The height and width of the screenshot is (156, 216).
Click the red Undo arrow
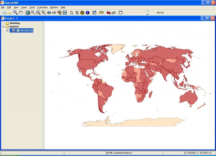[108, 13]
